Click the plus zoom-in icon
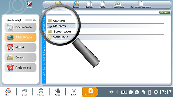 click(137, 92)
